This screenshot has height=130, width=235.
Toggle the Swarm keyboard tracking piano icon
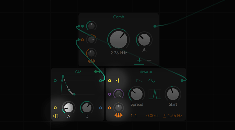click(x=119, y=115)
